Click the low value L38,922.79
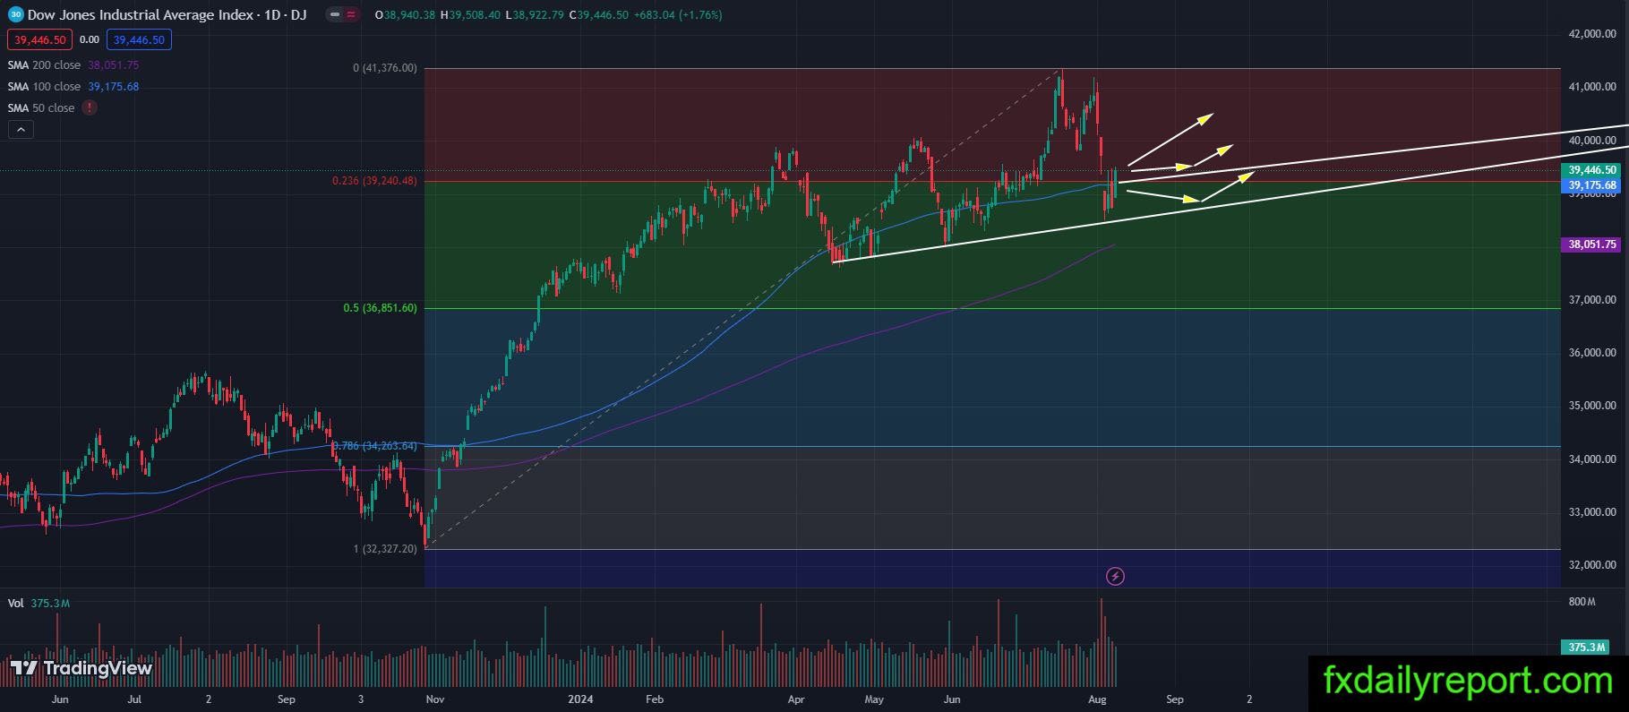Image resolution: width=1629 pixels, height=712 pixels. (535, 15)
